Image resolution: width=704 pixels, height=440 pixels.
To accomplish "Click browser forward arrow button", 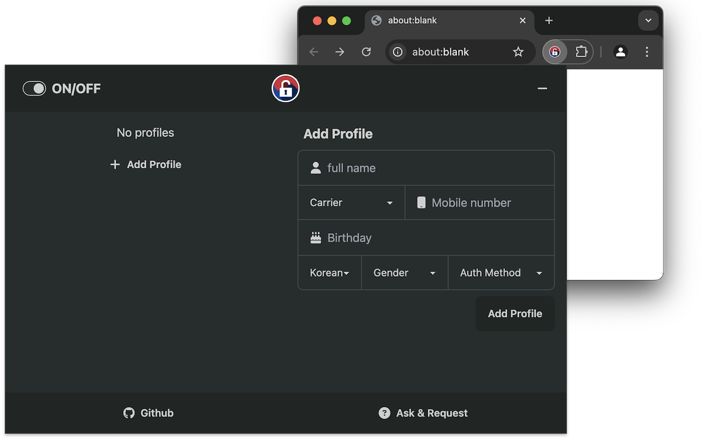I will (340, 52).
